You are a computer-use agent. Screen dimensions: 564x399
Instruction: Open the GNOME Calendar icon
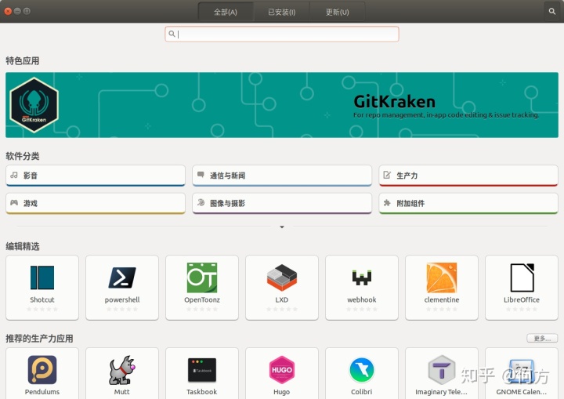(x=522, y=371)
